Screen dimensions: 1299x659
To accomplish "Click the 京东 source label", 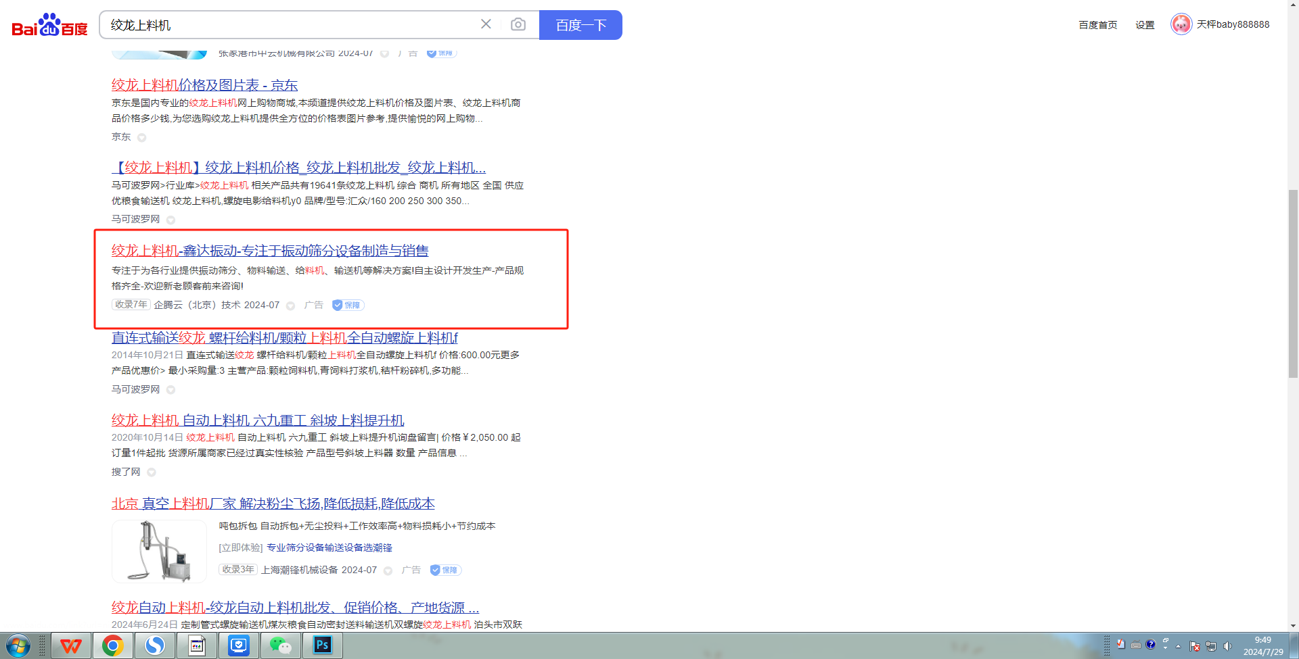I will coord(121,137).
